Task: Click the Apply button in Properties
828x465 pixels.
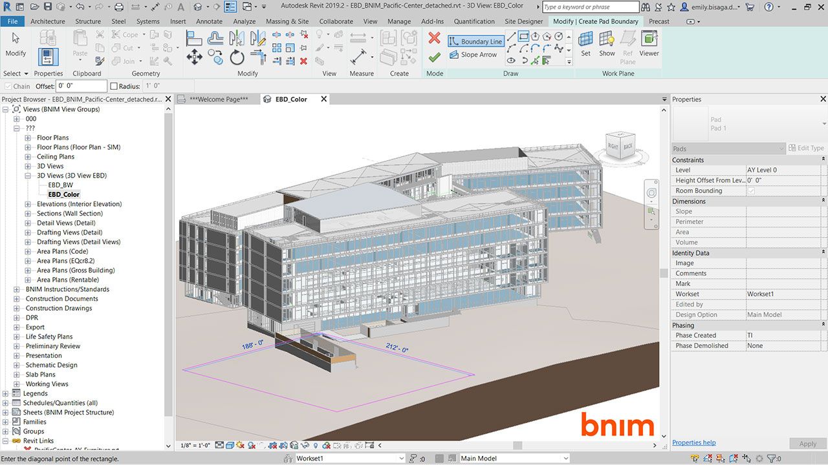Action: click(808, 444)
